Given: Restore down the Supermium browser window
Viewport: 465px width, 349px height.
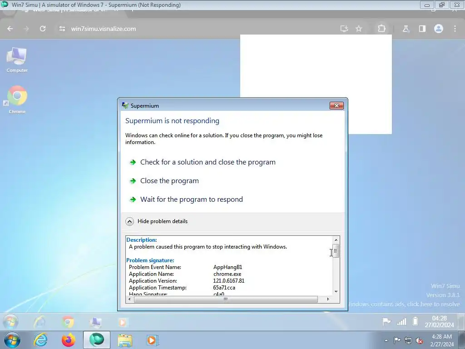Looking at the screenshot, I should pyautogui.click(x=442, y=5).
